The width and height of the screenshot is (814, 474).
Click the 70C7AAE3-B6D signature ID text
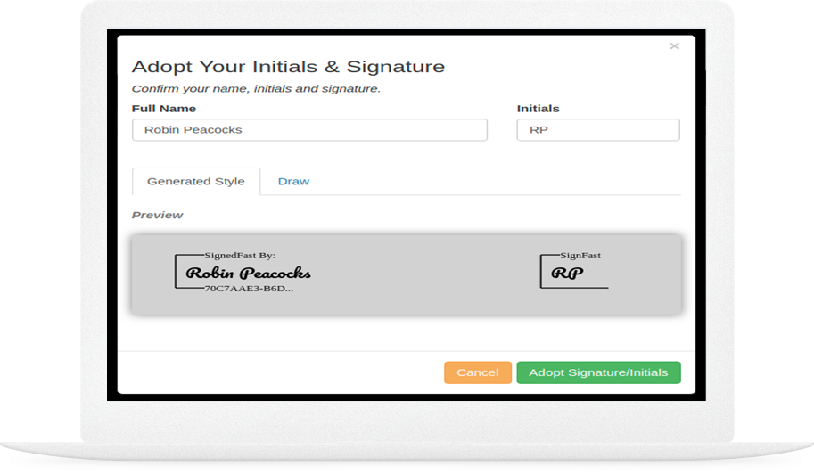249,289
